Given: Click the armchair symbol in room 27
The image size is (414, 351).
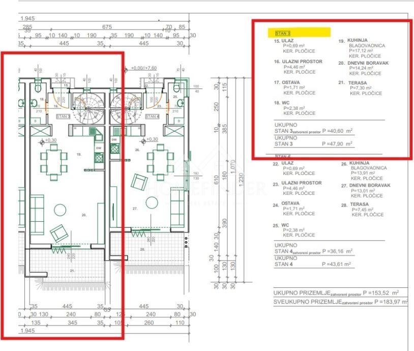Looking at the screenshot, I should point(139,182).
